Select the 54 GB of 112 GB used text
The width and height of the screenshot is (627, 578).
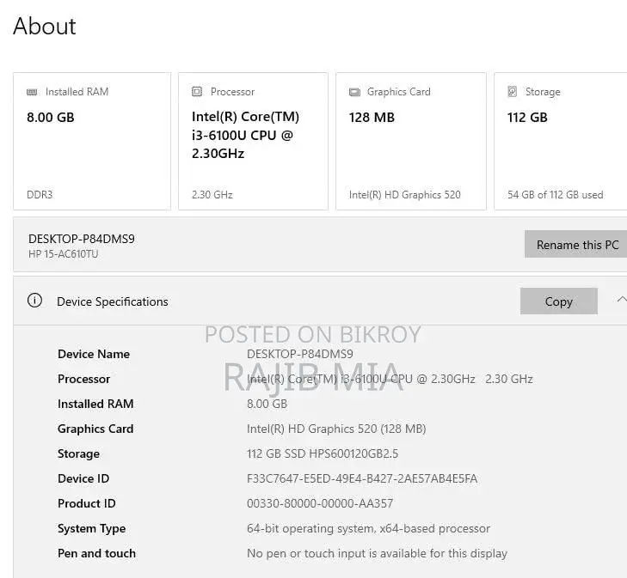[555, 195]
